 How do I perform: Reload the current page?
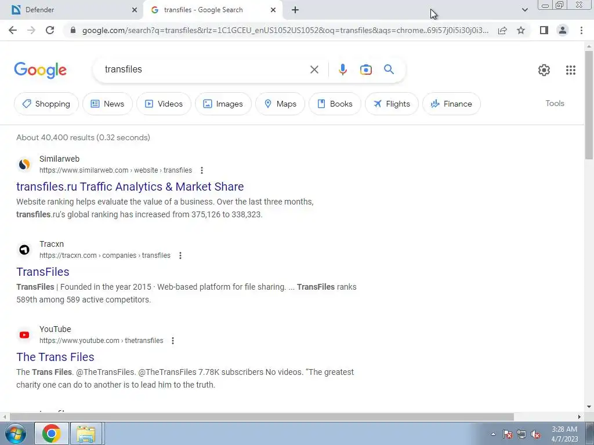[50, 30]
